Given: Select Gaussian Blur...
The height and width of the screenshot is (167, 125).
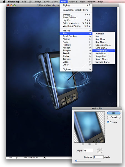Looking at the screenshot, I should [x=104, y=45].
